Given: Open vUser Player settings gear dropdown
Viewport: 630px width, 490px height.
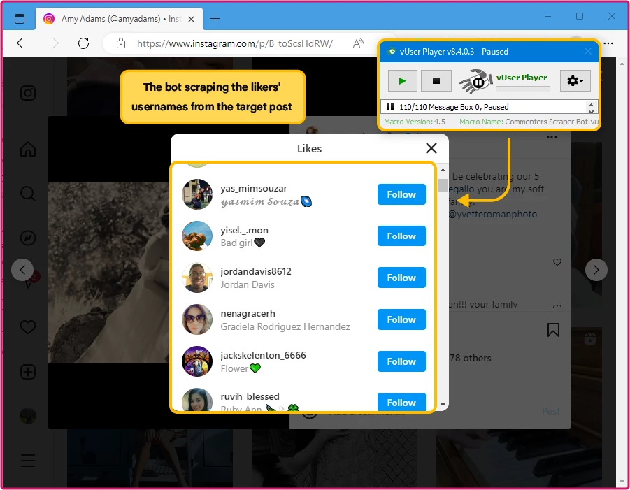Looking at the screenshot, I should [x=575, y=81].
